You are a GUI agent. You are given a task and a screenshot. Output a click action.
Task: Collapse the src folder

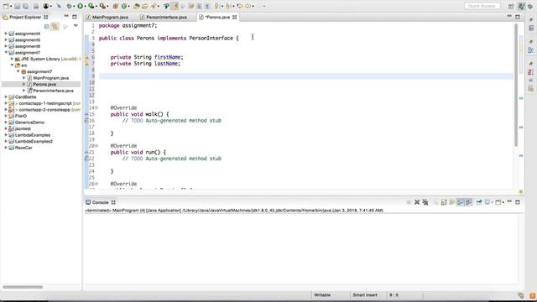point(12,65)
